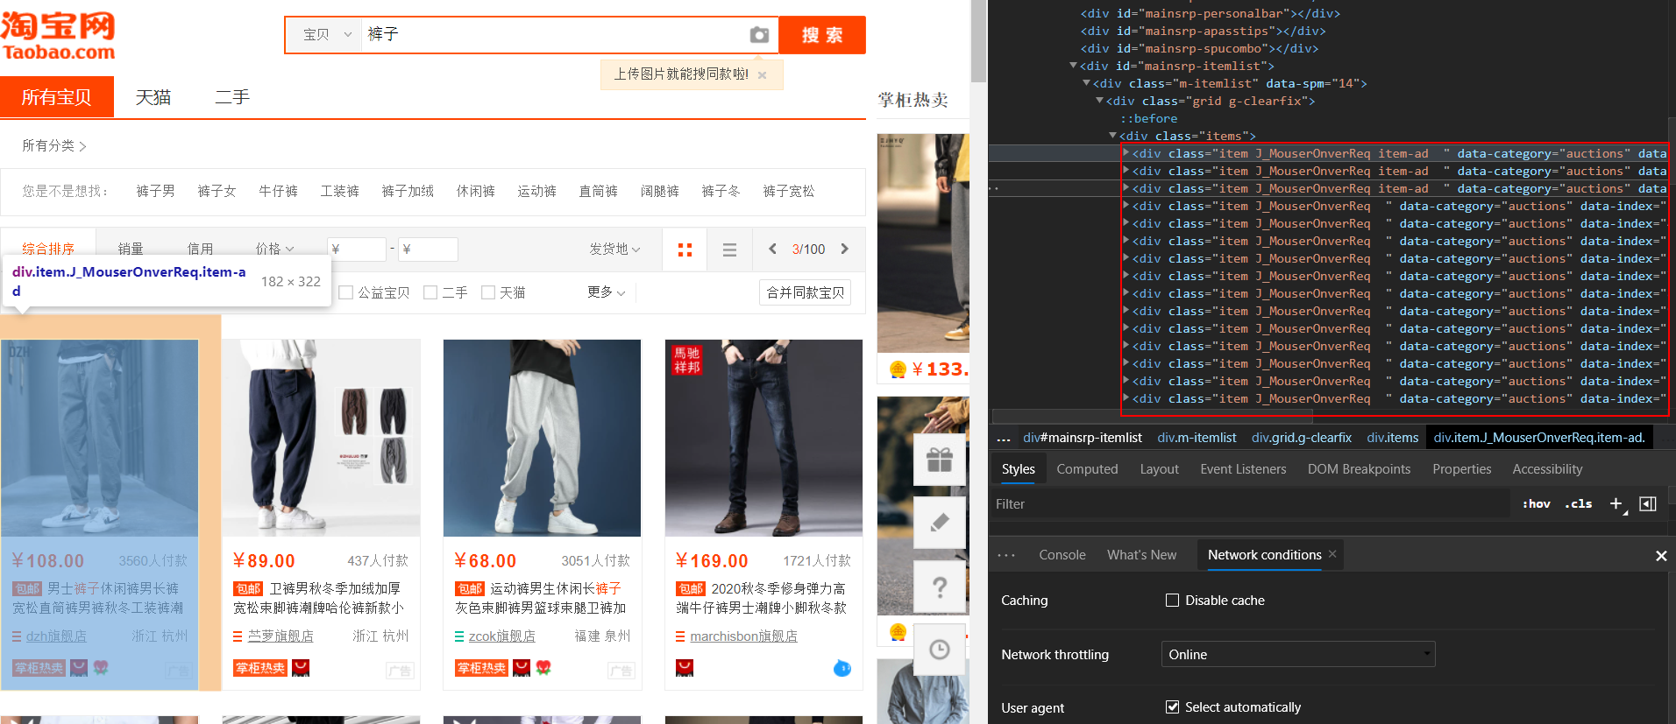Image resolution: width=1676 pixels, height=724 pixels.
Task: Open the What's New drawer tab
Action: 1141,555
